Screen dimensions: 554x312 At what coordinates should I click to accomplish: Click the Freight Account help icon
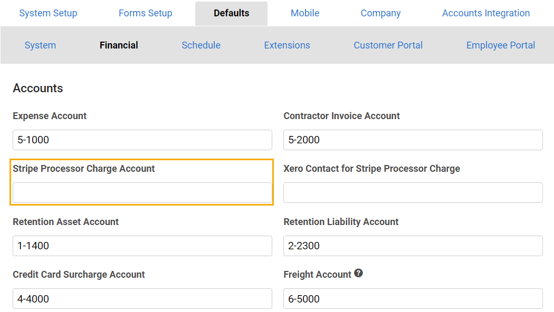pos(358,273)
